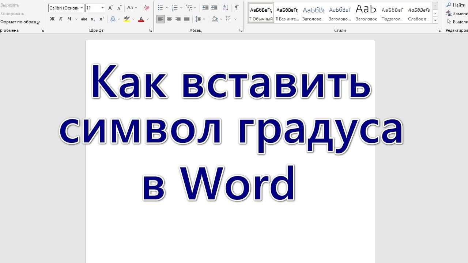Justify the paragraph text

[x=187, y=19]
